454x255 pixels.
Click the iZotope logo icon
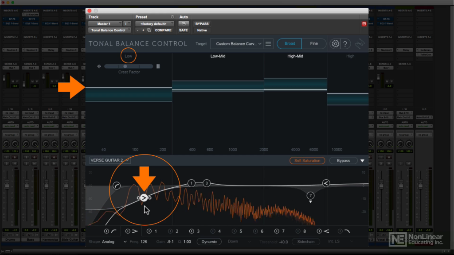(360, 44)
